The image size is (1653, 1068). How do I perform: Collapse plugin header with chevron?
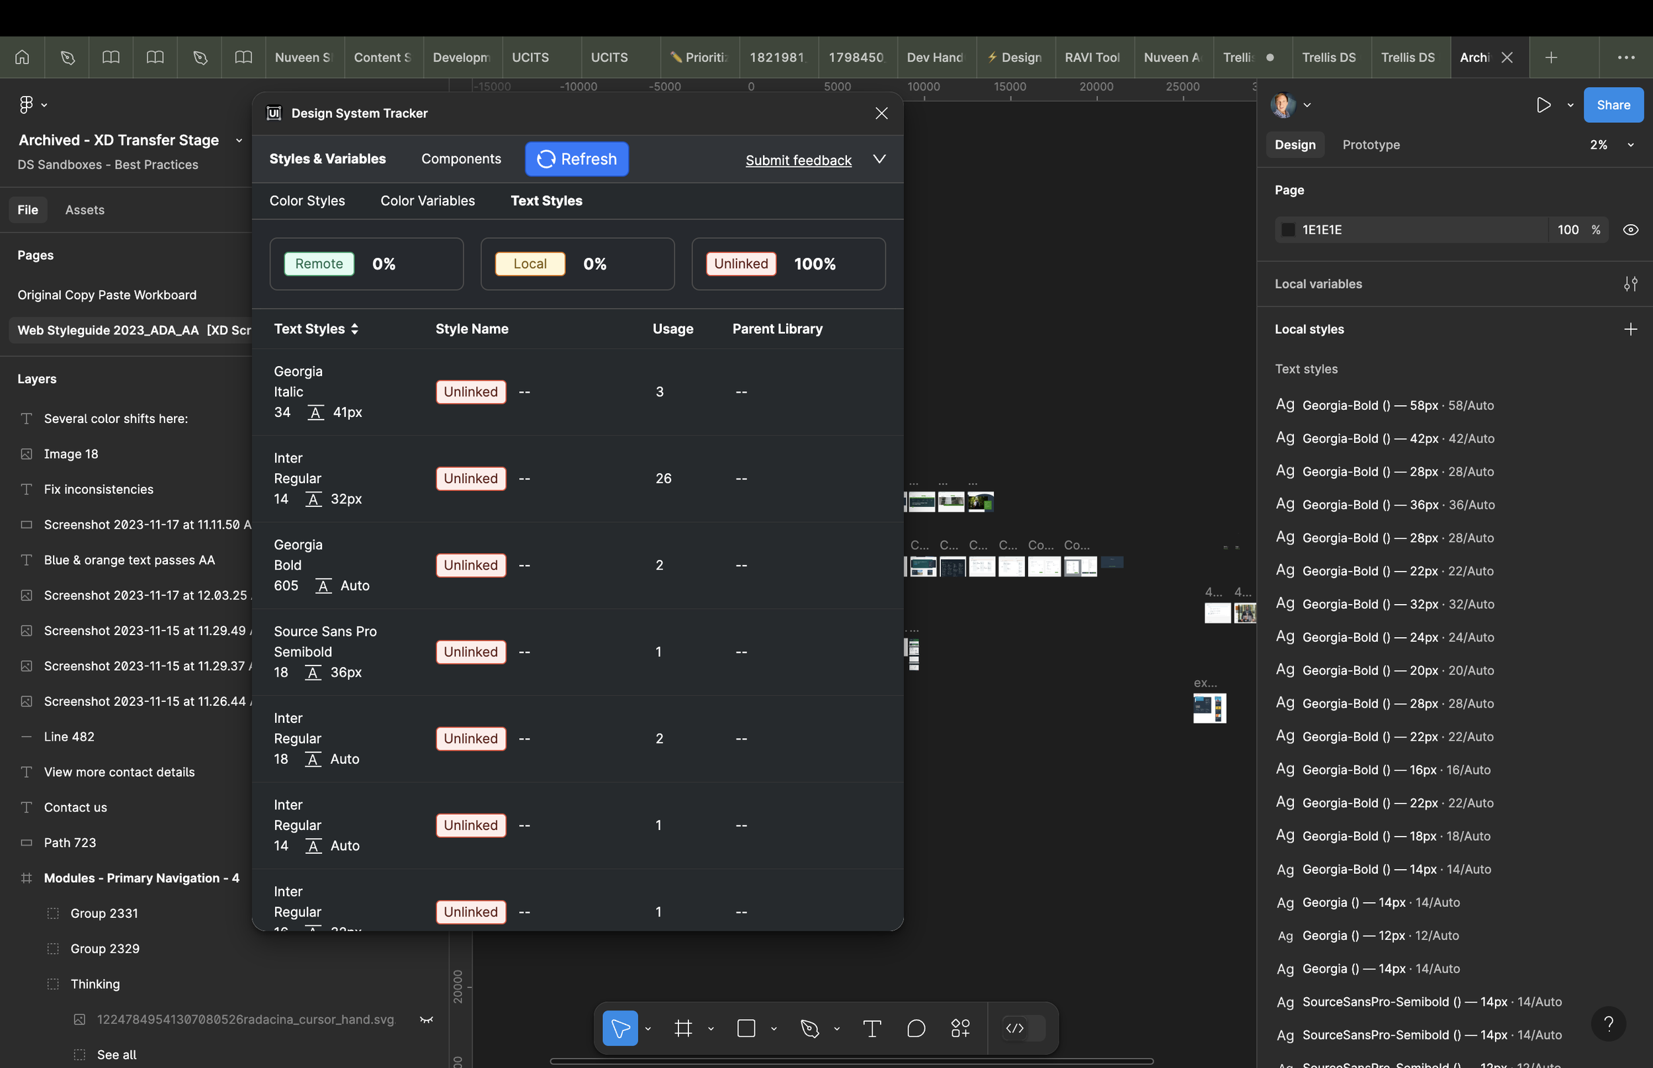click(879, 159)
